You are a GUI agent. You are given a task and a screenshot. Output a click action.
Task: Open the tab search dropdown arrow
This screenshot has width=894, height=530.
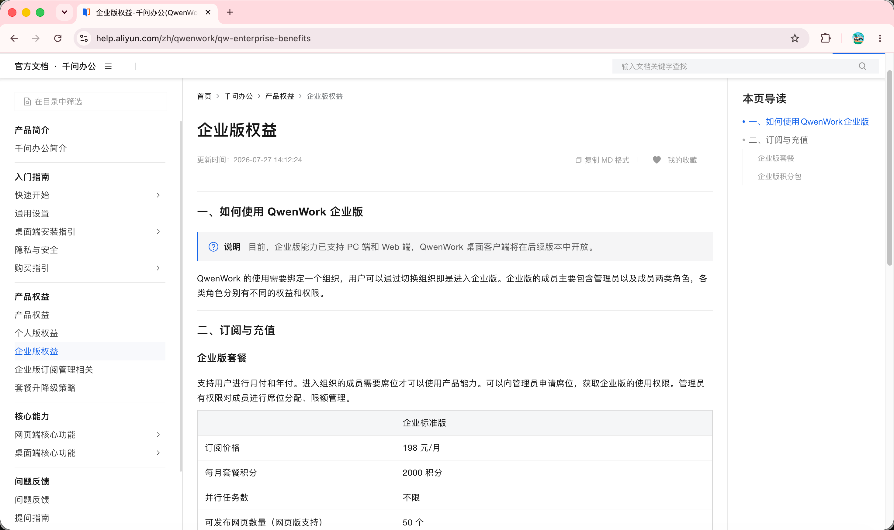(x=64, y=12)
